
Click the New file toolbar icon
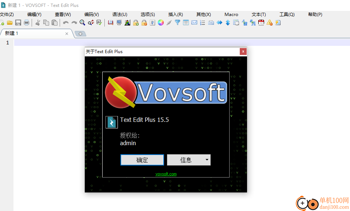point(2,23)
